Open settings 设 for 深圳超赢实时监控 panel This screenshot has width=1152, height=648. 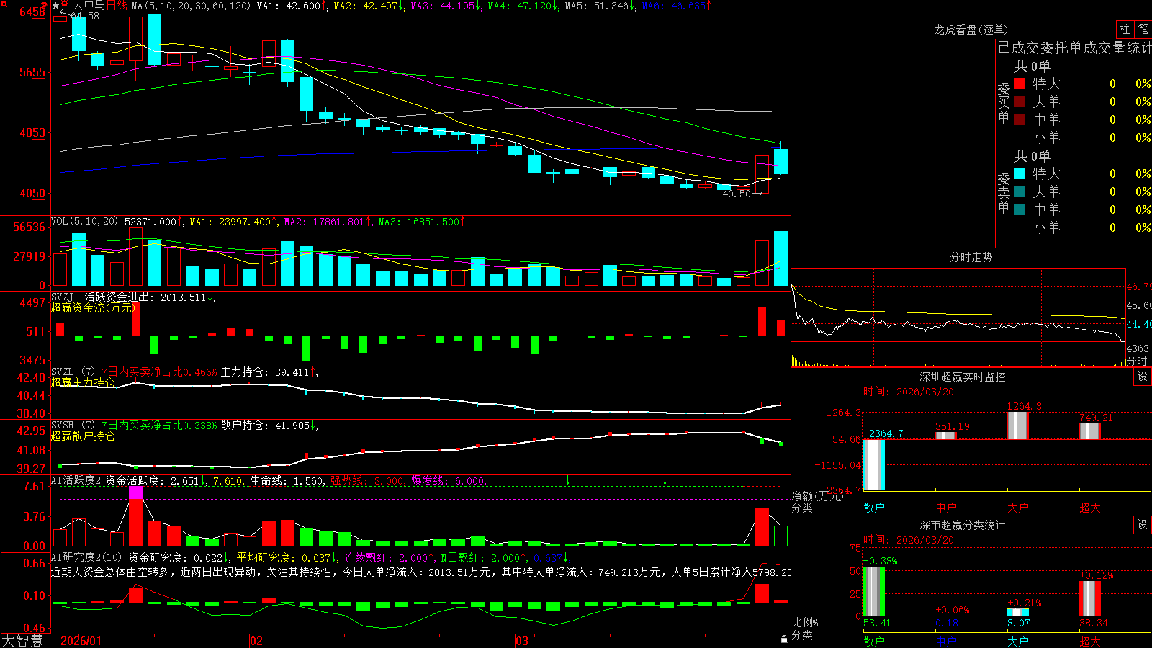1143,377
